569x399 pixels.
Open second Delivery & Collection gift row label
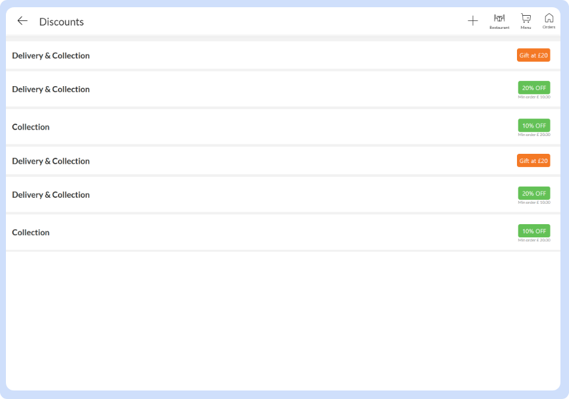tap(51, 161)
